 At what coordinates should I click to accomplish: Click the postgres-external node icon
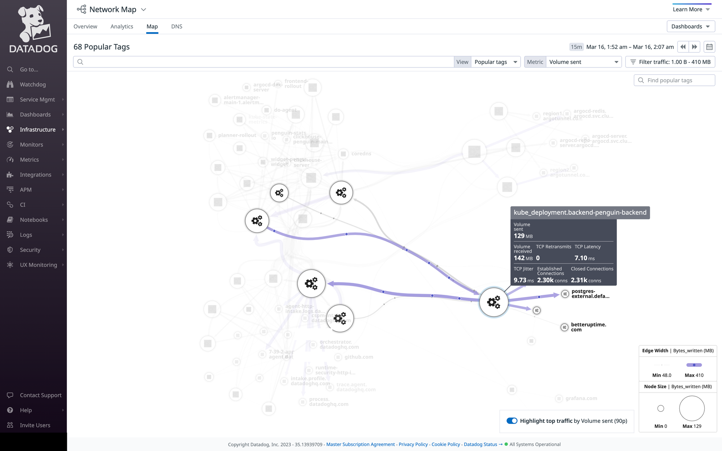coord(565,294)
